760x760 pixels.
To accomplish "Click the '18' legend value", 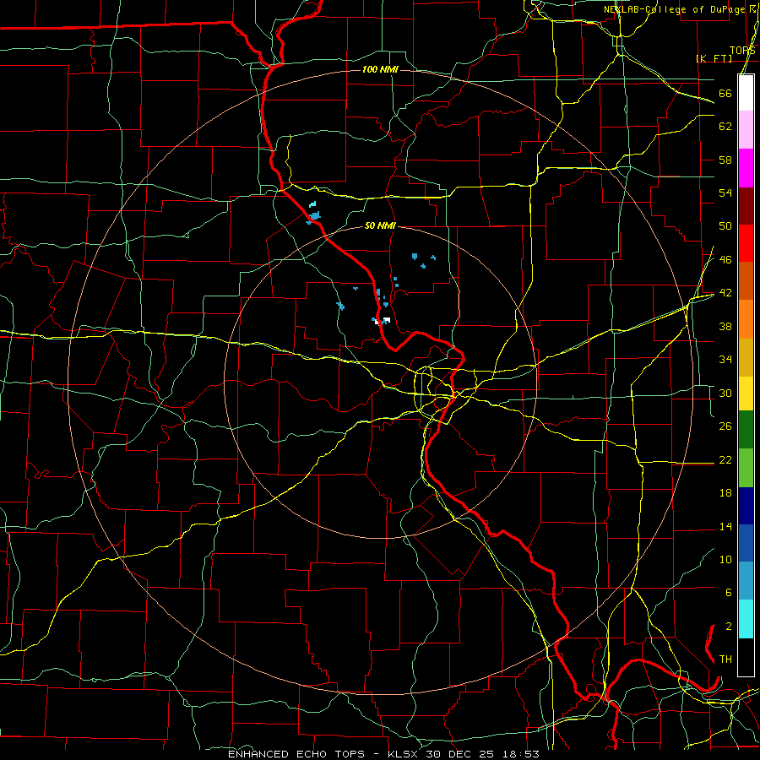I will tap(725, 493).
